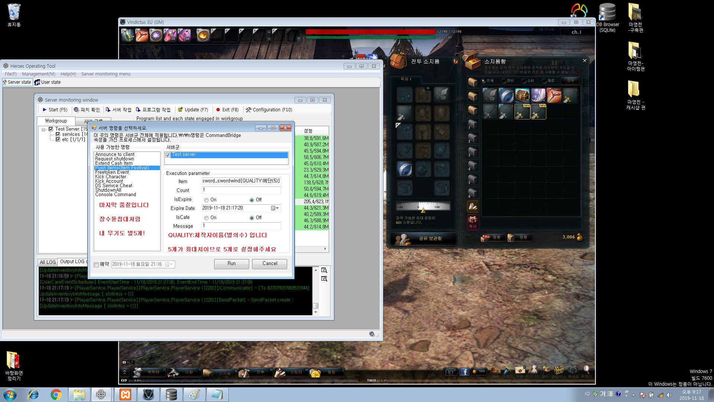
Task: Open Management(M) menu
Action: tap(38, 74)
